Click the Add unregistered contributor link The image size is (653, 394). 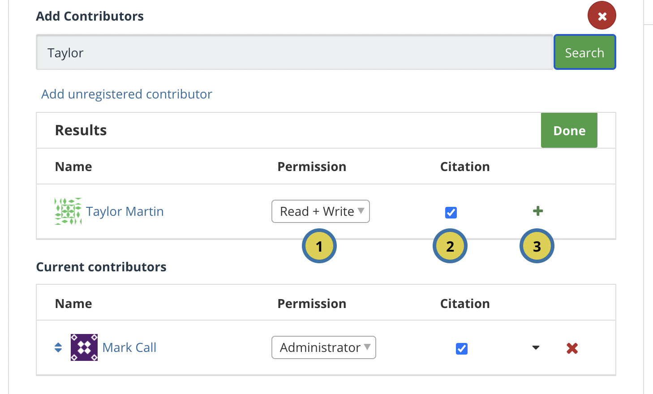click(x=127, y=94)
